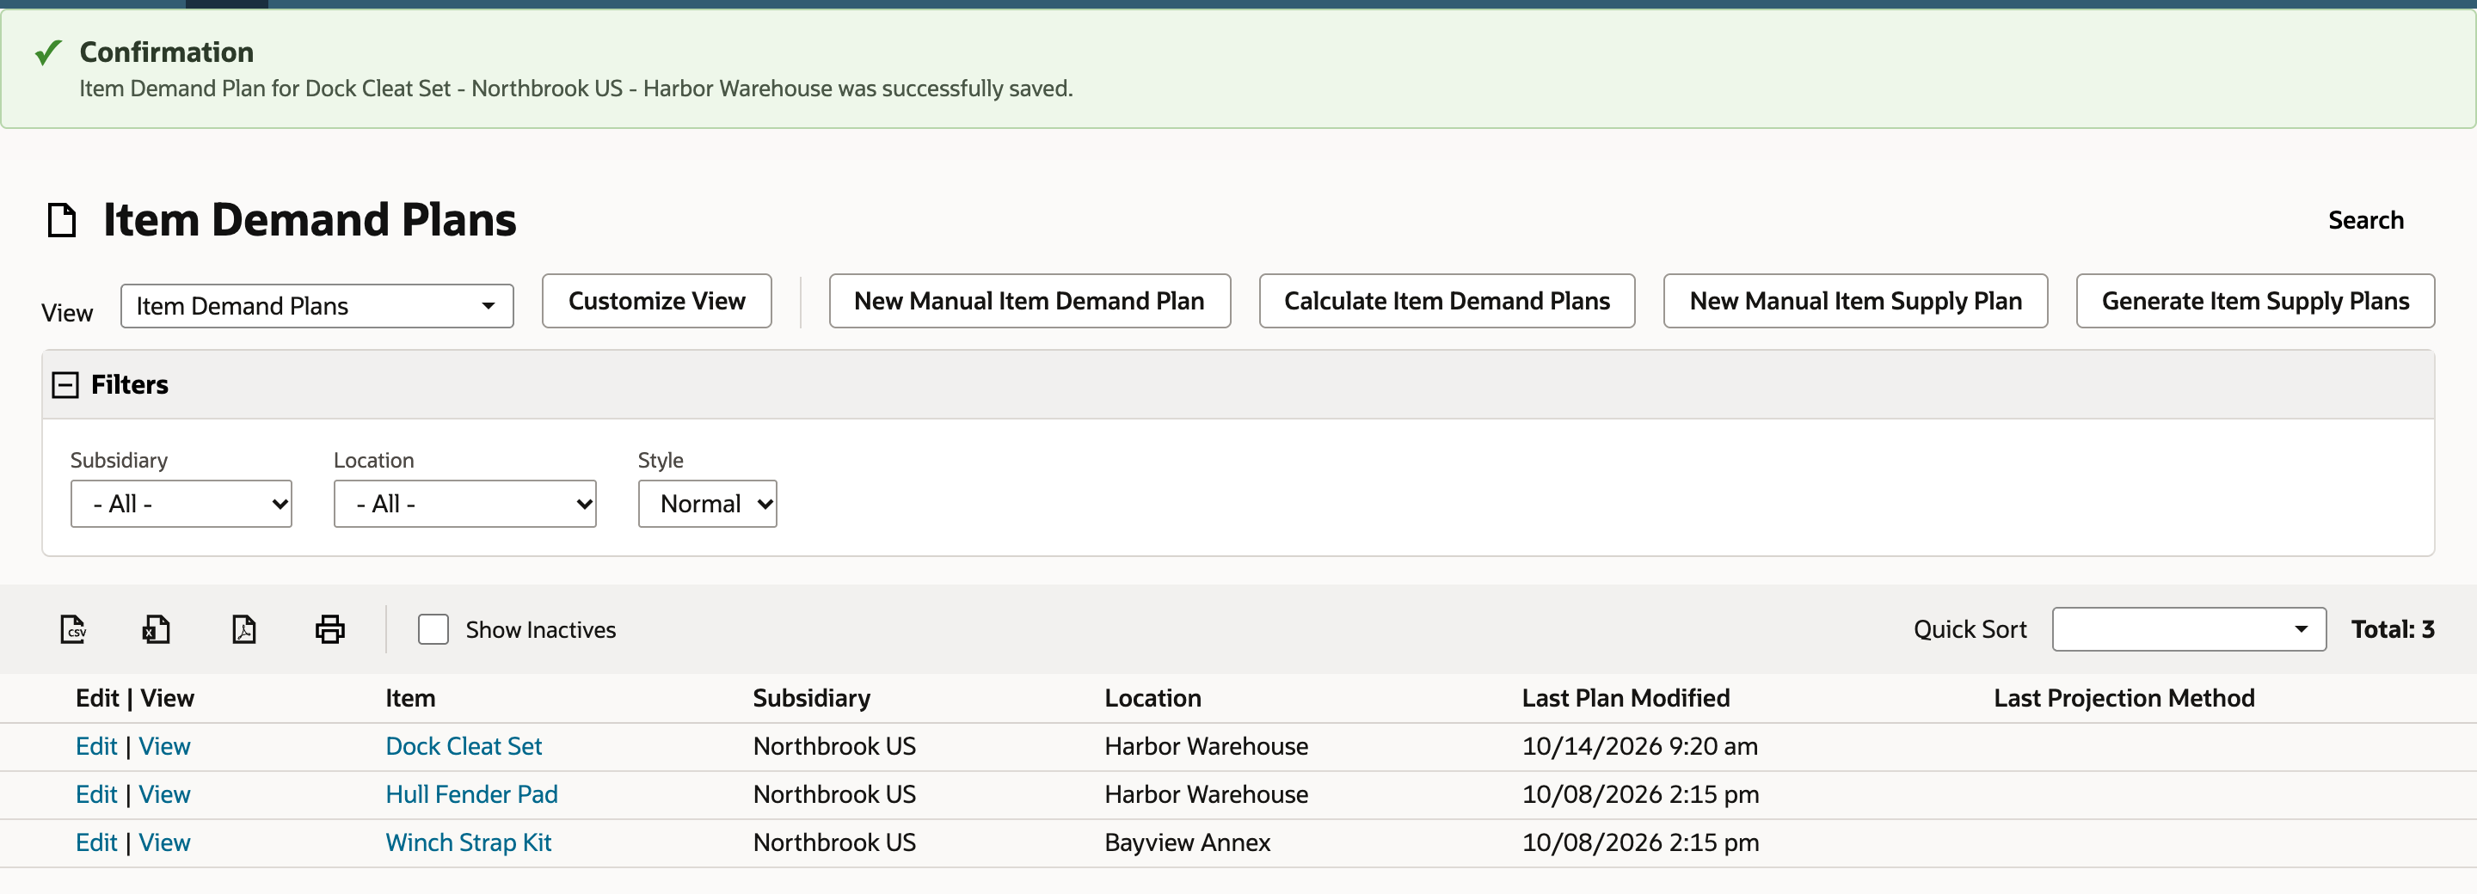The width and height of the screenshot is (2477, 894).
Task: Click the Bayview Annex location cell
Action: (1188, 842)
